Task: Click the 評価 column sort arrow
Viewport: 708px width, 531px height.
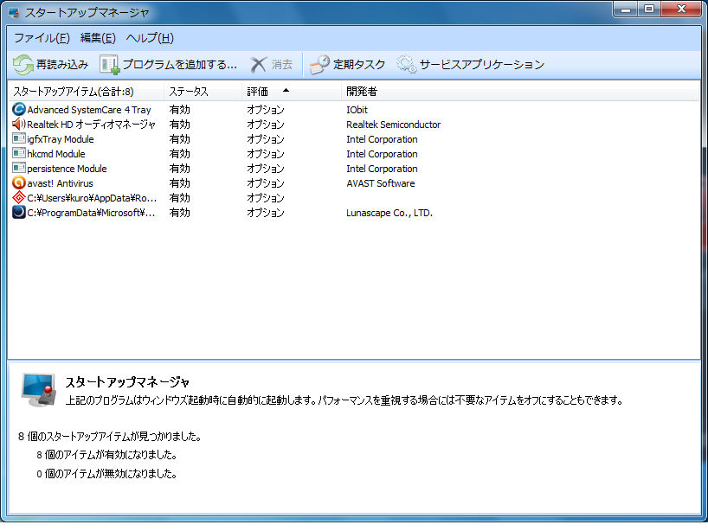Action: click(286, 91)
